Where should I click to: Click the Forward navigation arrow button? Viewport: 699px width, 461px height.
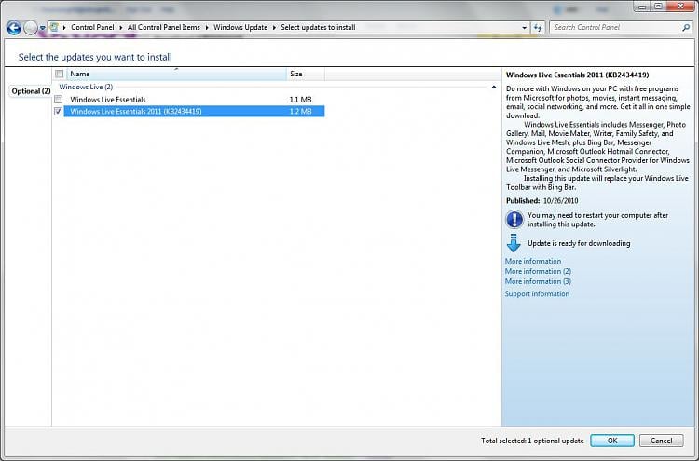pos(31,28)
